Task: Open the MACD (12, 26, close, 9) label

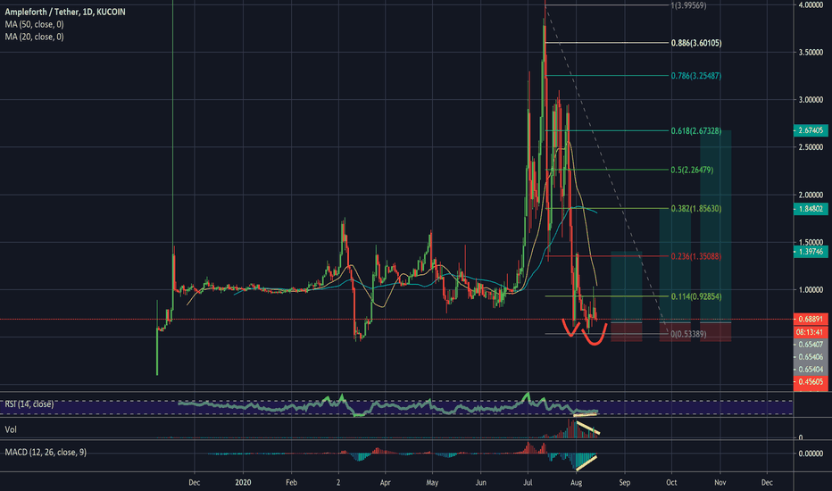Action: [x=46, y=453]
